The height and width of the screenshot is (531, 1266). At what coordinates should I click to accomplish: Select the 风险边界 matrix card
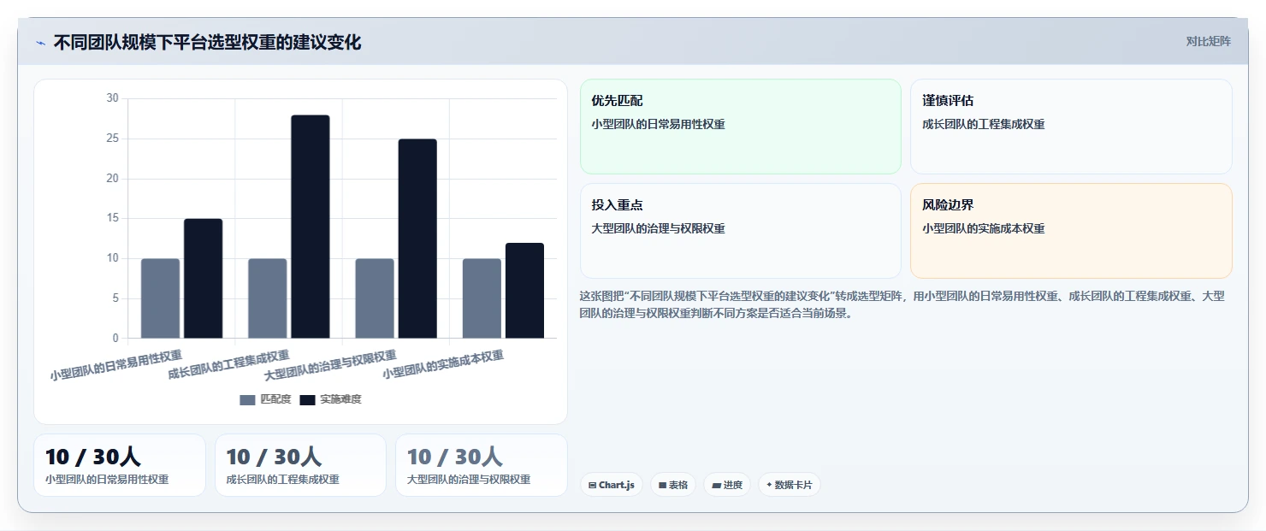1071,231
